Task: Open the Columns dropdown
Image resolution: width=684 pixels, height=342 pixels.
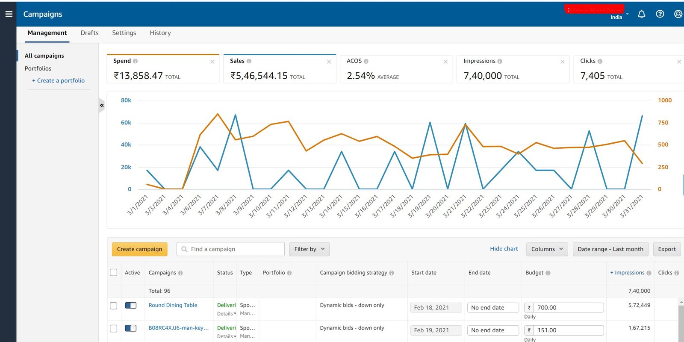Action: (x=547, y=249)
